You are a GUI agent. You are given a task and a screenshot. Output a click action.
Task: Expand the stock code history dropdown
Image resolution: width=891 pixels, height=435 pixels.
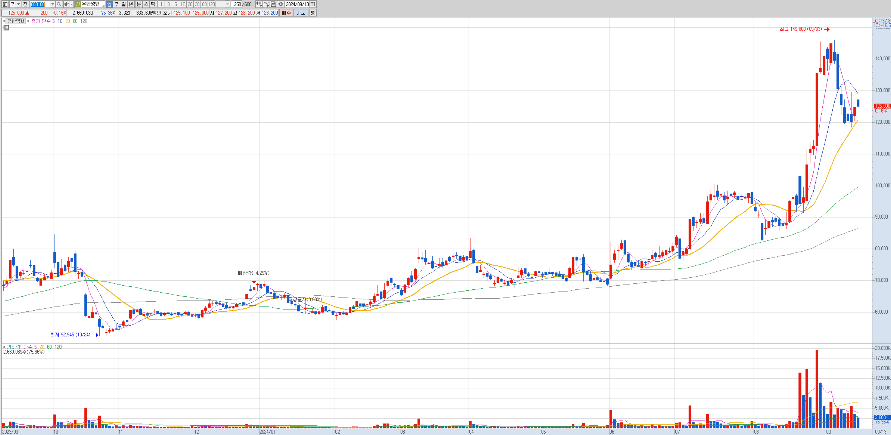[x=53, y=4]
